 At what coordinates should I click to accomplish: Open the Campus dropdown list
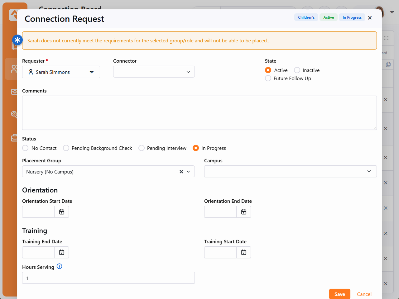click(290, 171)
